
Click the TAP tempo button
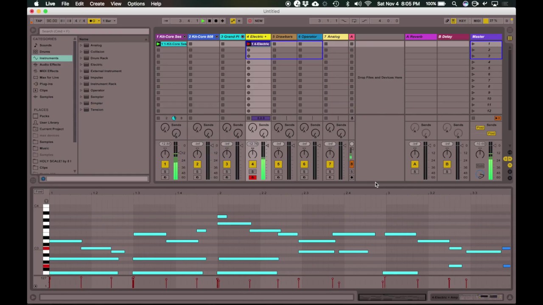point(39,21)
